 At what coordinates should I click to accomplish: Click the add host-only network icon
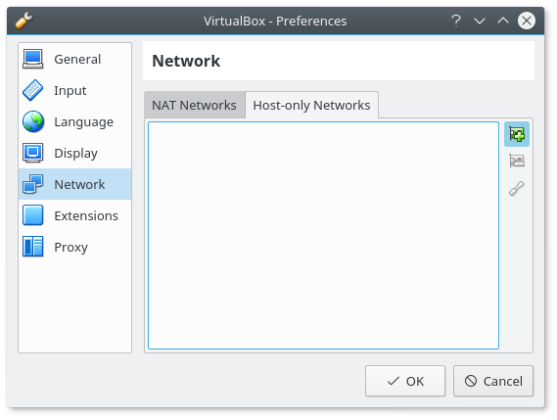517,134
